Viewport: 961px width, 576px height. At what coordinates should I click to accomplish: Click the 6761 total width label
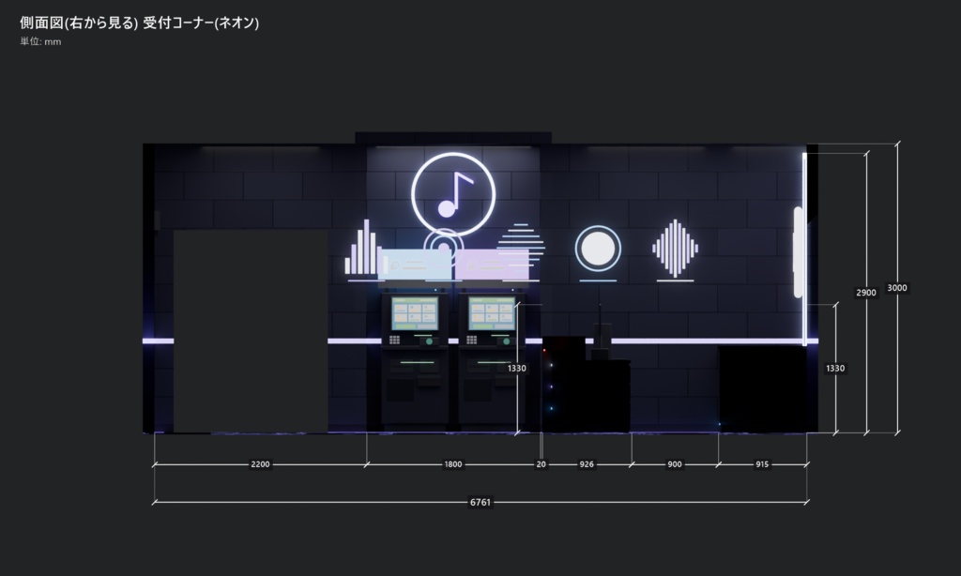pyautogui.click(x=480, y=503)
